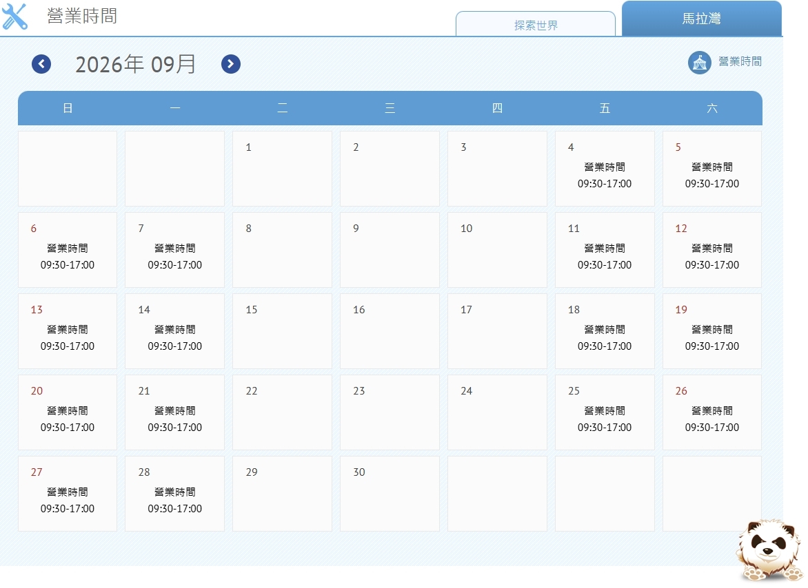Click the 六 Saturday column header
808x588 pixels.
click(711, 108)
